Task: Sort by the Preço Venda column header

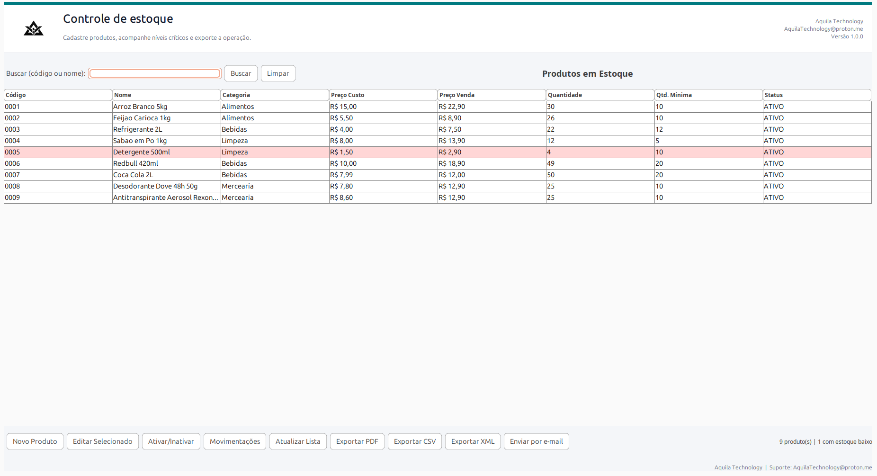Action: tap(492, 95)
